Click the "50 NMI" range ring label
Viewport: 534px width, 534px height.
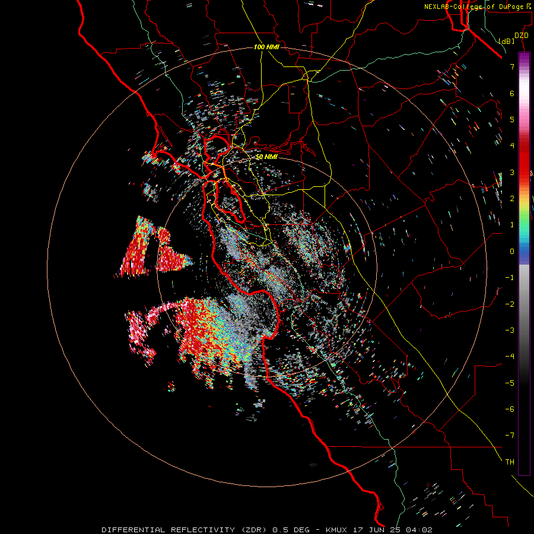click(266, 157)
